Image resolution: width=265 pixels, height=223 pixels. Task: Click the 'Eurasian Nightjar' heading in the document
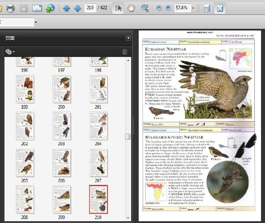pos(166,49)
